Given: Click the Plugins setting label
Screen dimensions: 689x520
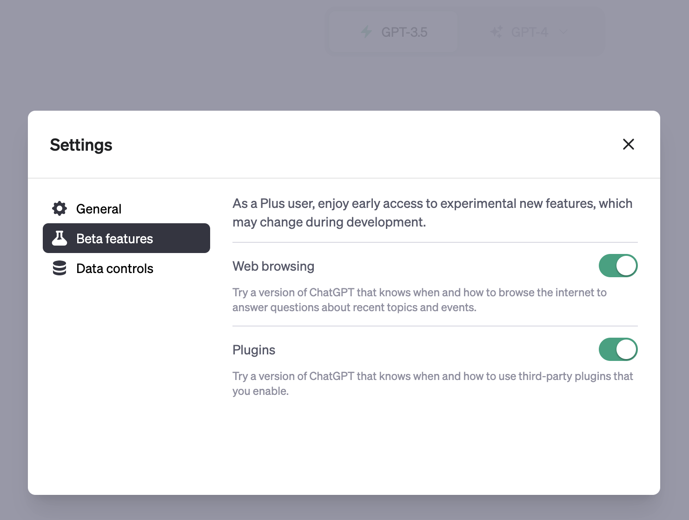Looking at the screenshot, I should coord(254,350).
